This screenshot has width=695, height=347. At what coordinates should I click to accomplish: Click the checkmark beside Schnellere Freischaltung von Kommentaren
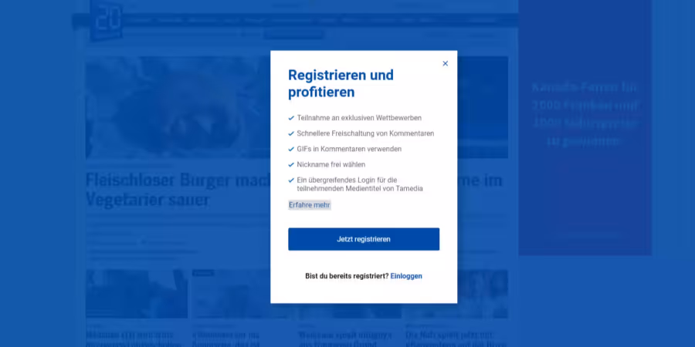(291, 133)
